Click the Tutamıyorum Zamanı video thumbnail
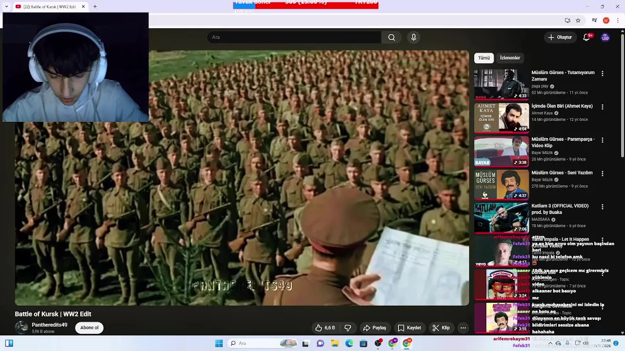625x351 pixels. click(x=501, y=84)
